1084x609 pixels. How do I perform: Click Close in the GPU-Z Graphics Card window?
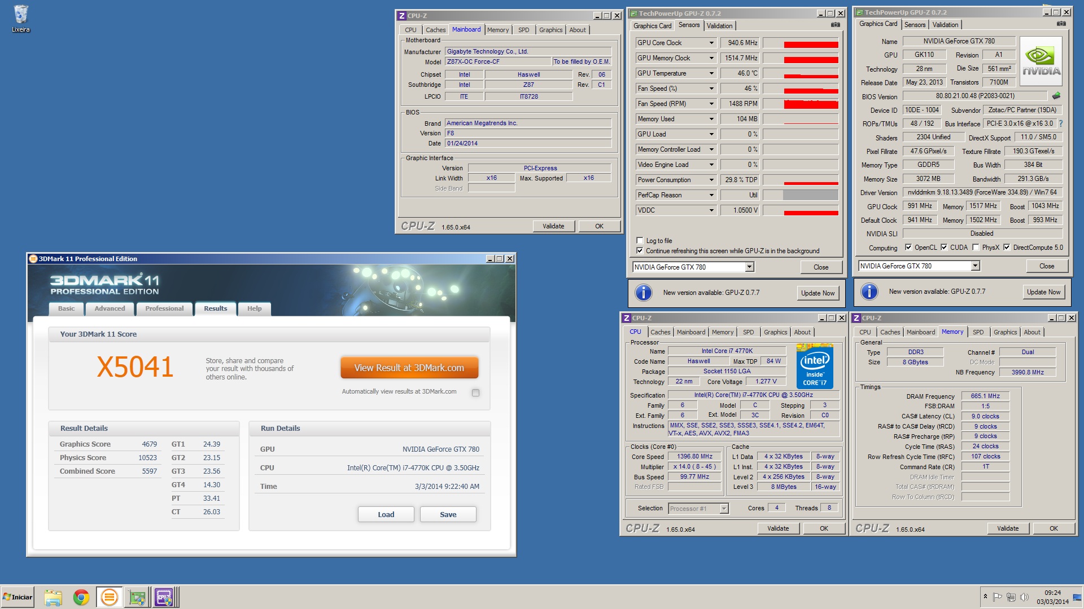click(1047, 266)
